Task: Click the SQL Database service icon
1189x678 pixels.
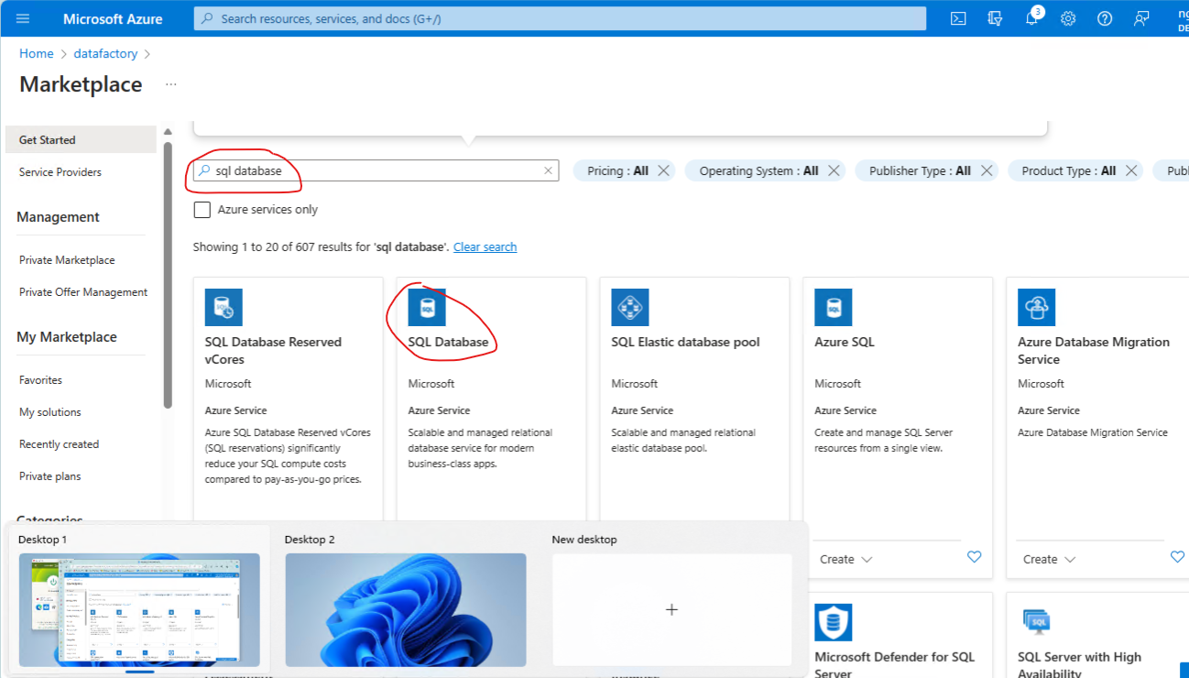Action: pyautogui.click(x=427, y=308)
